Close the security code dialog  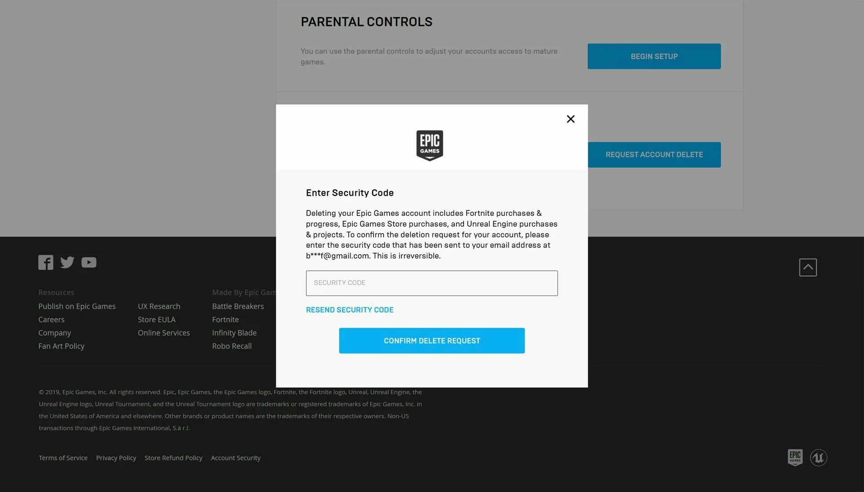(x=570, y=119)
